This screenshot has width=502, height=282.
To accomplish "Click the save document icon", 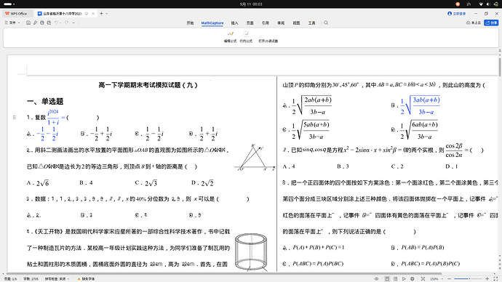I will (28, 23).
